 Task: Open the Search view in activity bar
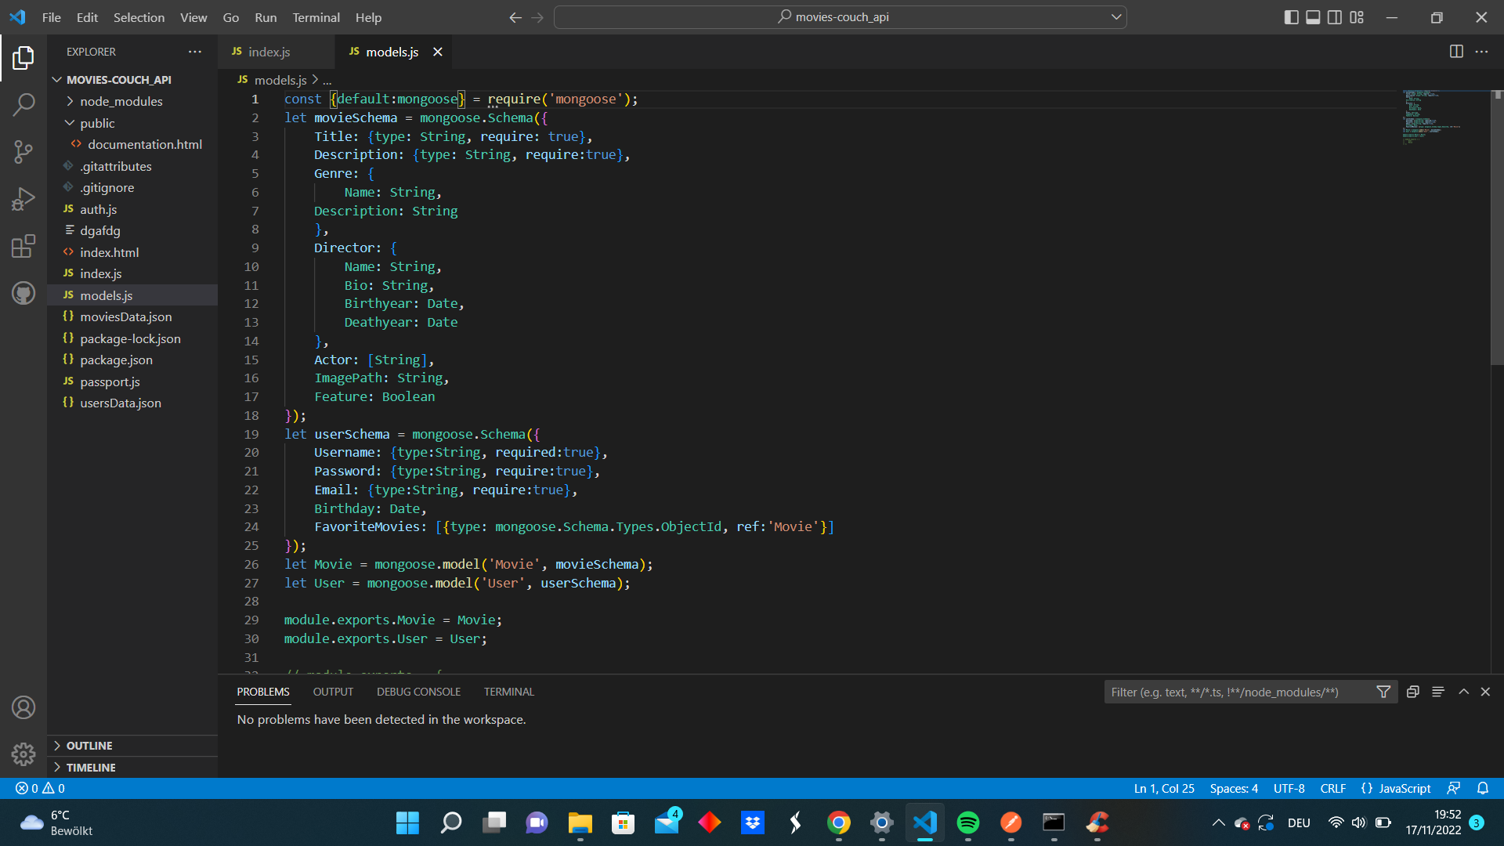pyautogui.click(x=23, y=104)
